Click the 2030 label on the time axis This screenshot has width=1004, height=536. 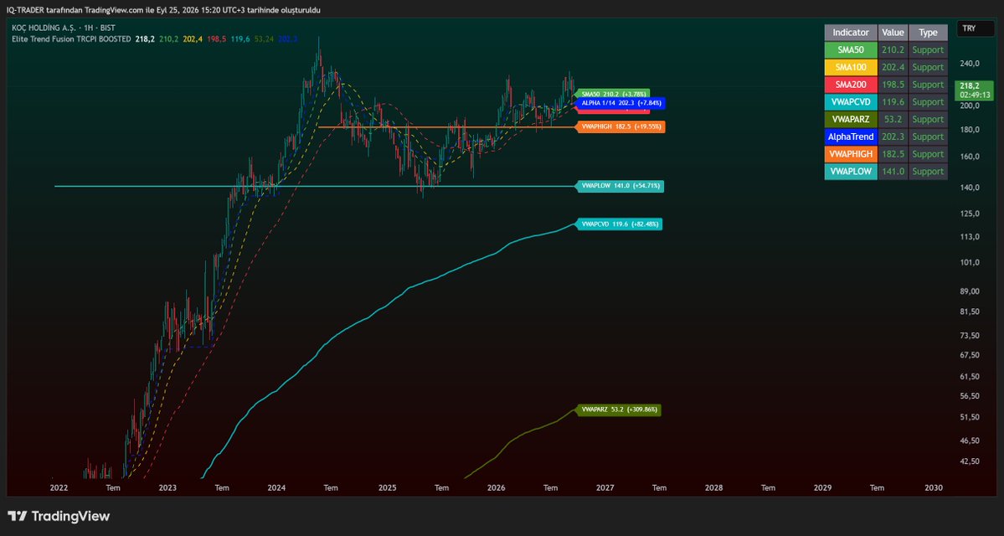(934, 488)
